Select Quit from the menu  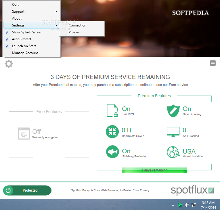(32, 5)
